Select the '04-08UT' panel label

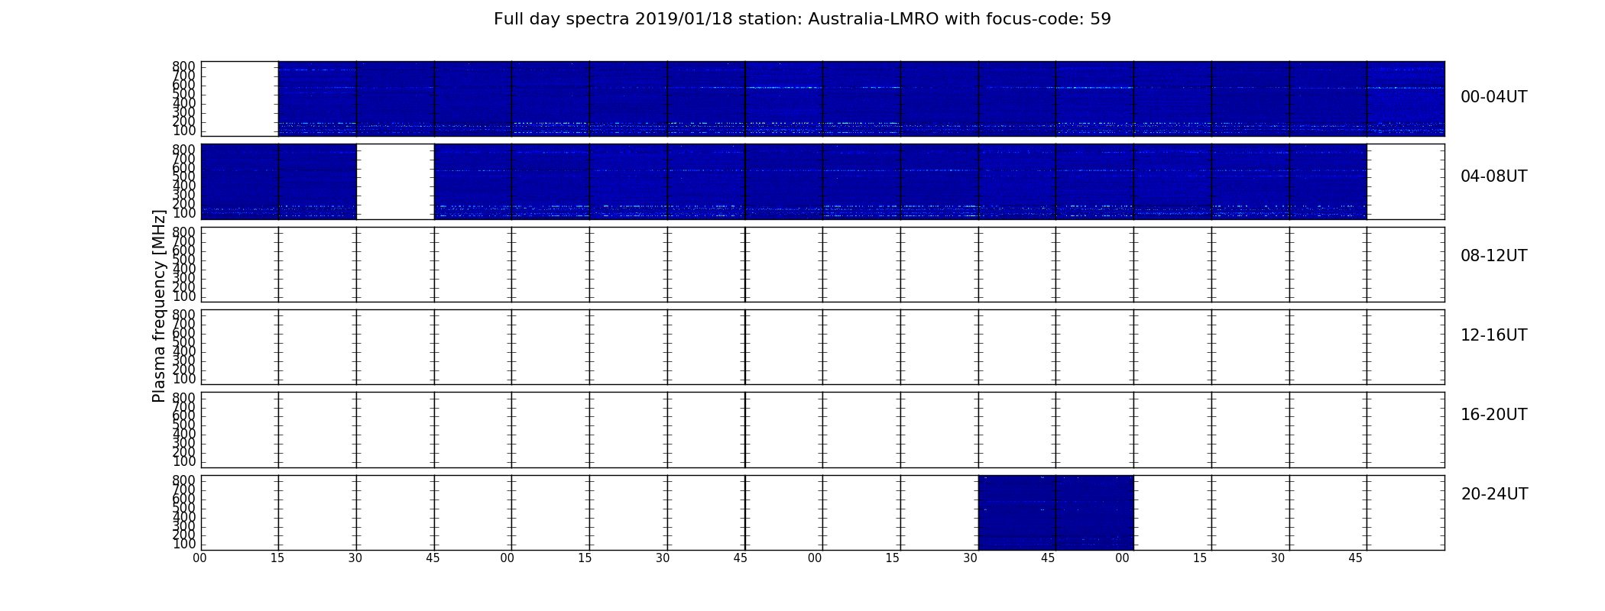[1494, 176]
